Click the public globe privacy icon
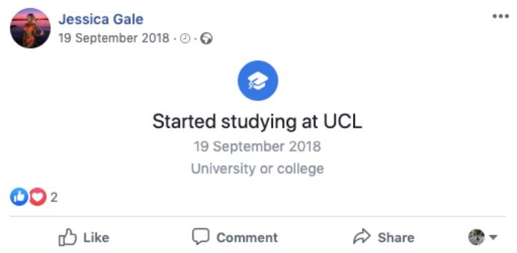Viewport: 517px width, 253px height. coord(206,38)
